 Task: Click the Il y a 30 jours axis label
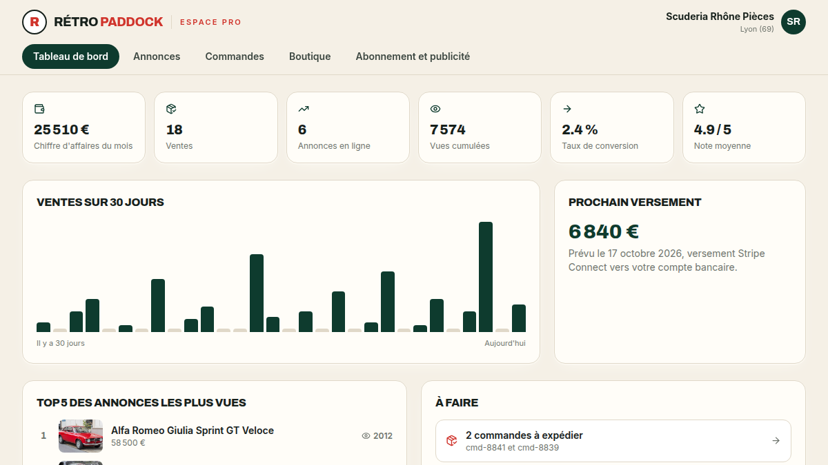coord(61,343)
